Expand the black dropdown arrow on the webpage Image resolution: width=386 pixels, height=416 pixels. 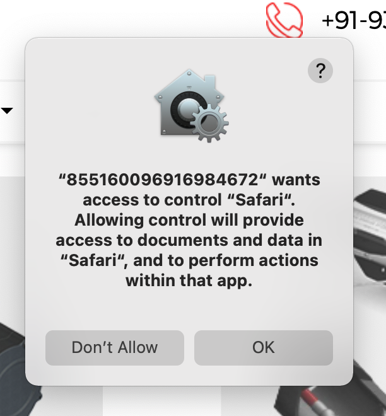point(7,110)
